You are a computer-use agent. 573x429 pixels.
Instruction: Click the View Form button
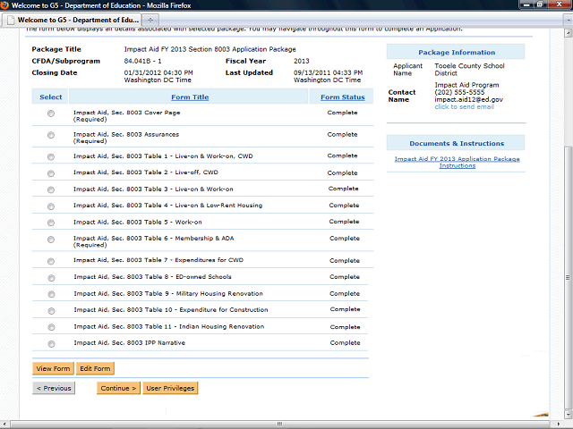[x=53, y=368]
